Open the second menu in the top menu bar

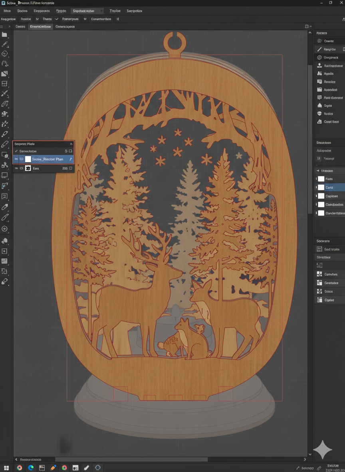(x=22, y=11)
